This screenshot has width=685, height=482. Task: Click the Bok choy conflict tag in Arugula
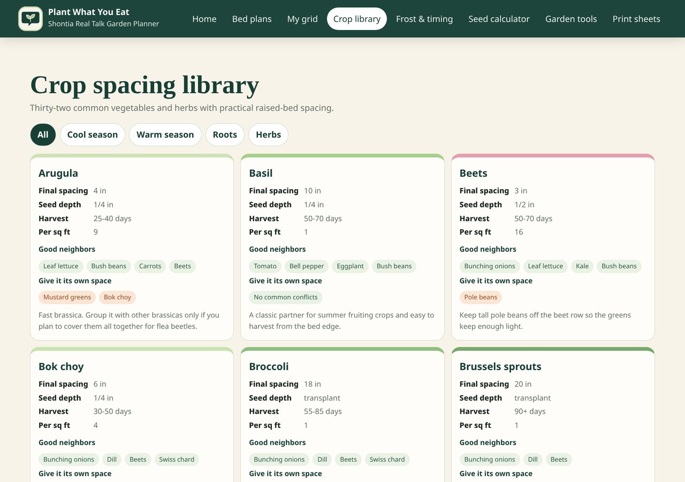[x=118, y=297]
